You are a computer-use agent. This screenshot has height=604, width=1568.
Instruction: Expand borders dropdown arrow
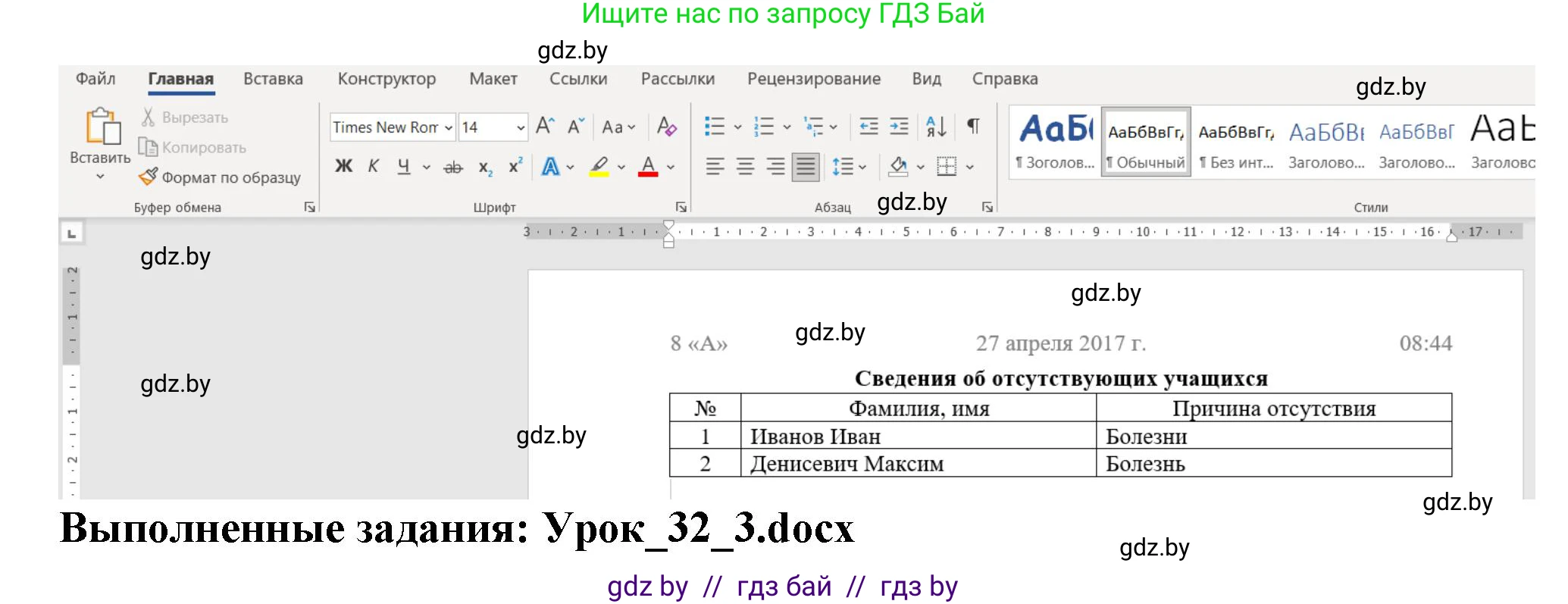pyautogui.click(x=970, y=167)
